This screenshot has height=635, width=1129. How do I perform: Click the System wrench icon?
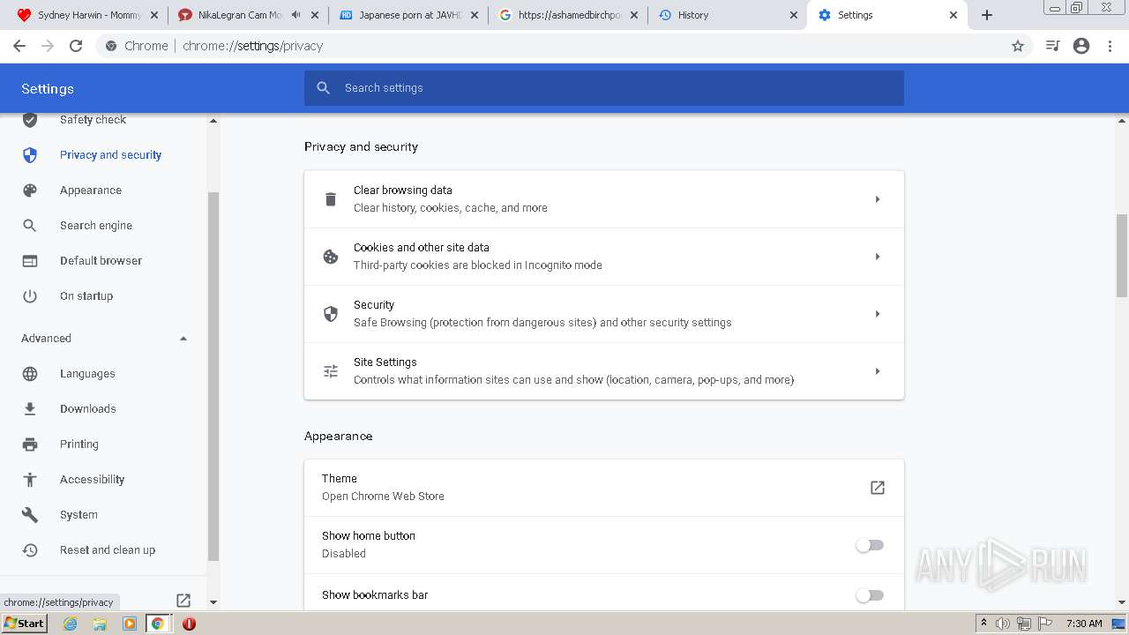click(30, 515)
